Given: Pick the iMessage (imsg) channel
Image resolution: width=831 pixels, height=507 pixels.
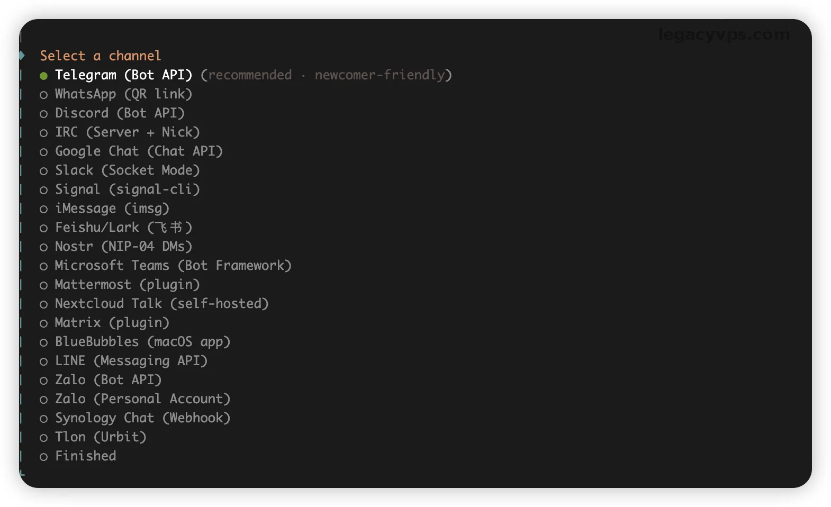Looking at the screenshot, I should point(112,209).
